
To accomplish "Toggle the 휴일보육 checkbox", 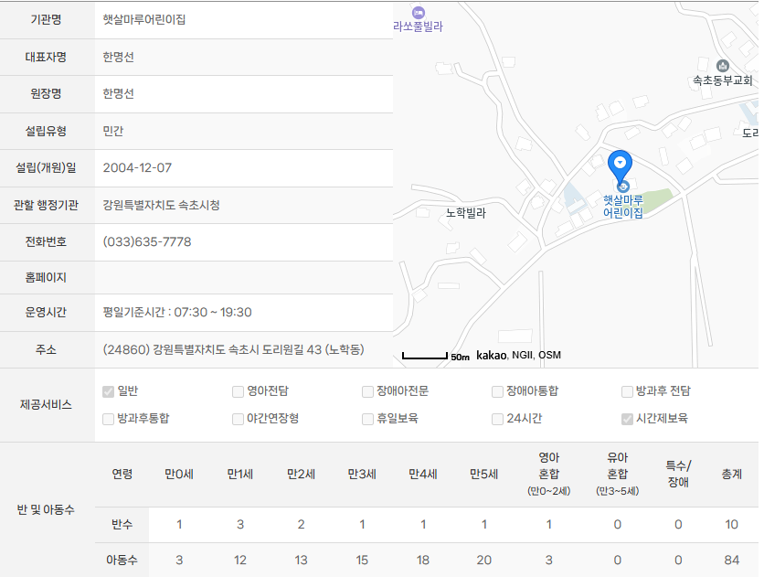I will pos(367,419).
